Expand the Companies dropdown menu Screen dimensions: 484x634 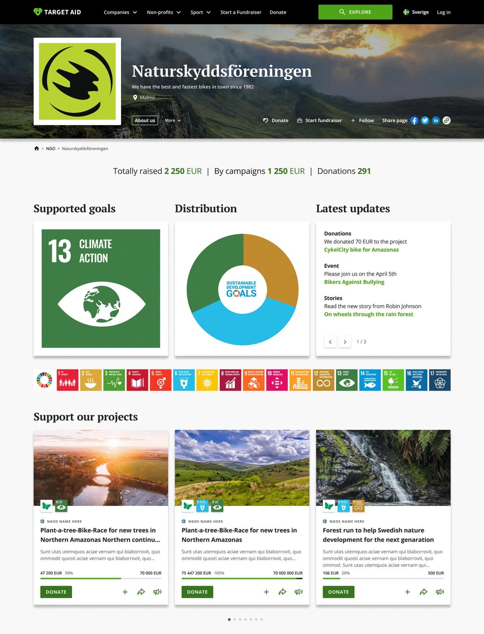click(x=120, y=12)
